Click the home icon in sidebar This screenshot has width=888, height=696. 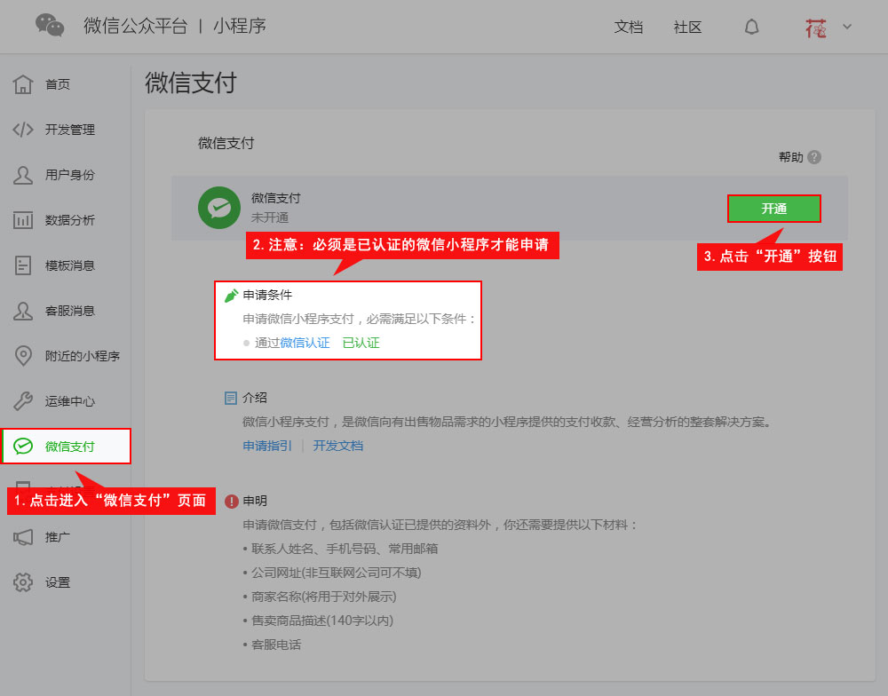23,84
